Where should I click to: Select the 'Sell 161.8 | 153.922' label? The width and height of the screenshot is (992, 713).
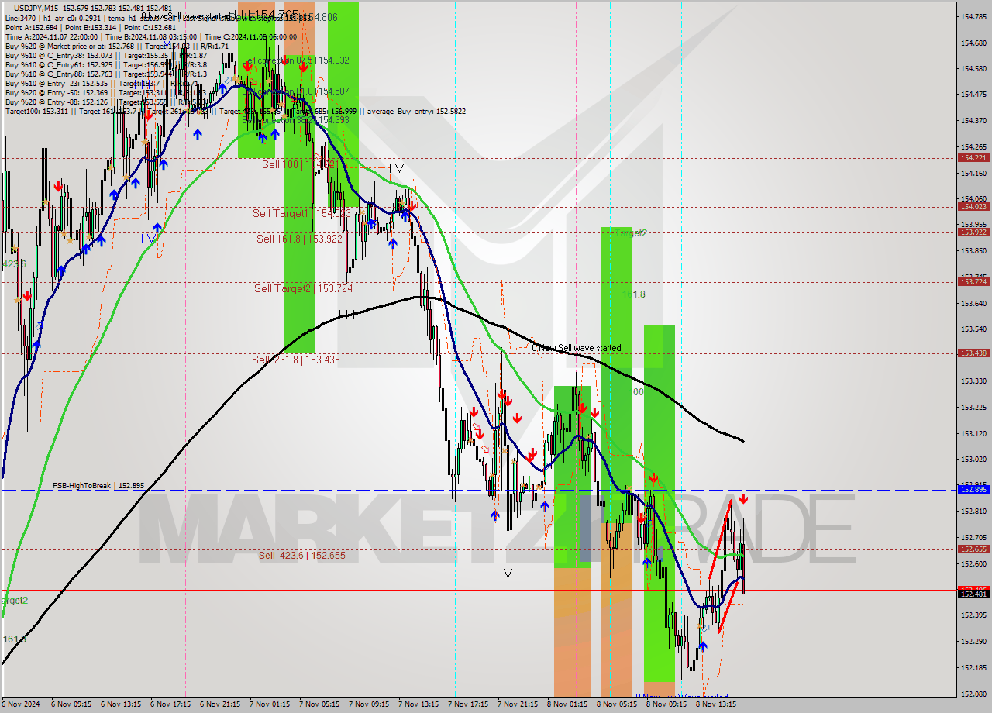[x=299, y=239]
